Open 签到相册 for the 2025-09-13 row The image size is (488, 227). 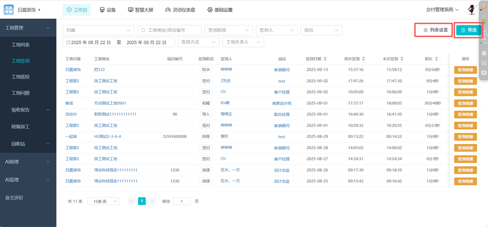[465, 70]
